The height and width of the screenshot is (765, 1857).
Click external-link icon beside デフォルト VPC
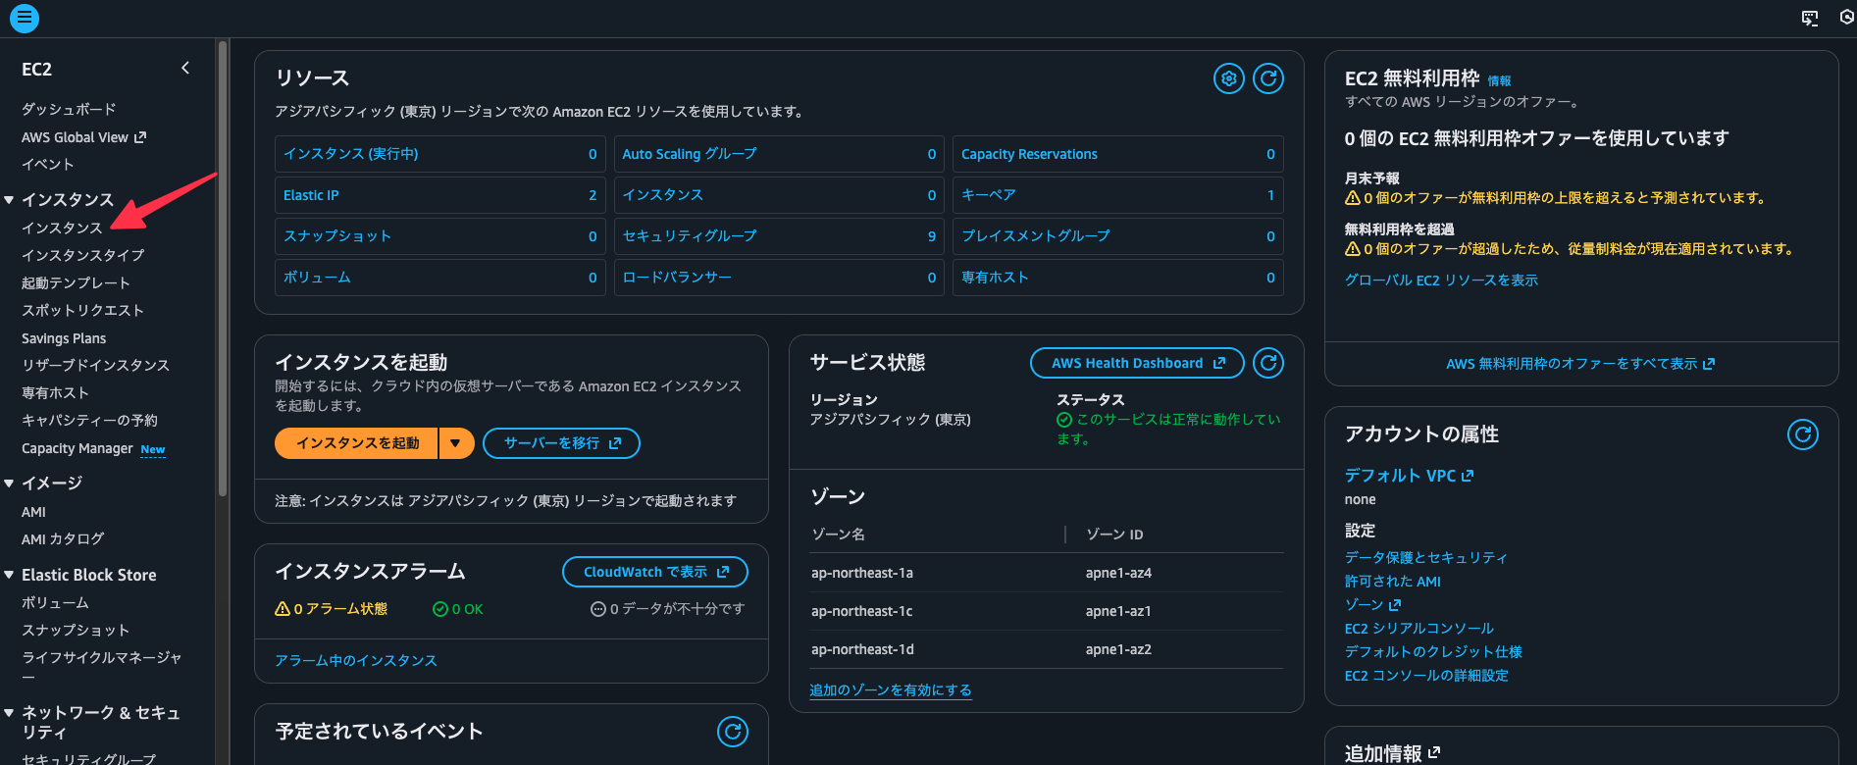pyautogui.click(x=1468, y=476)
